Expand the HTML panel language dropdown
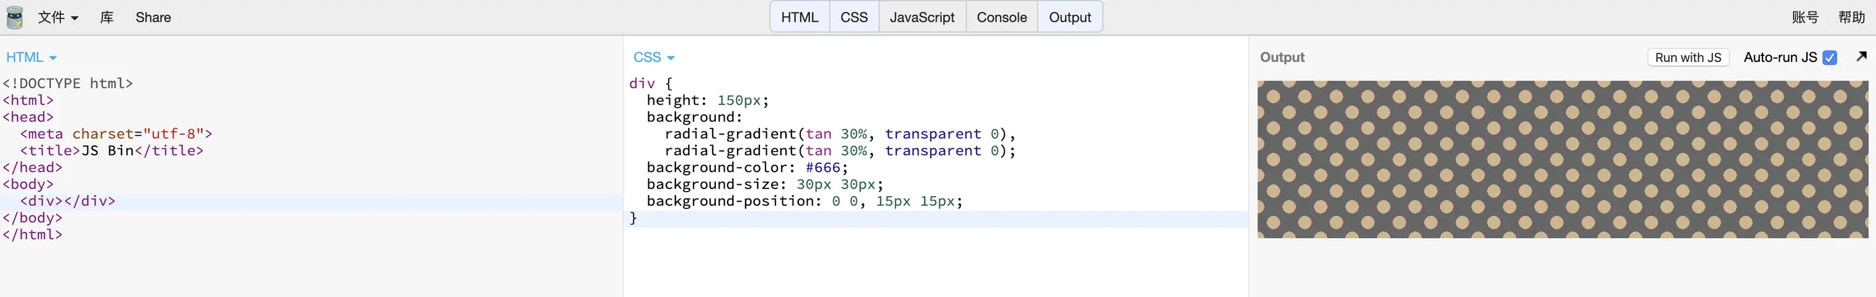 coord(31,58)
